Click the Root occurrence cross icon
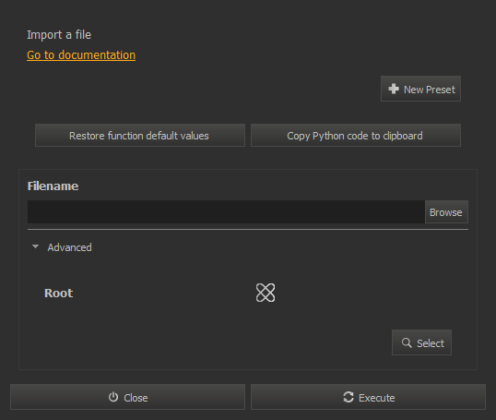Viewport: 496px width, 420px height. [x=266, y=293]
